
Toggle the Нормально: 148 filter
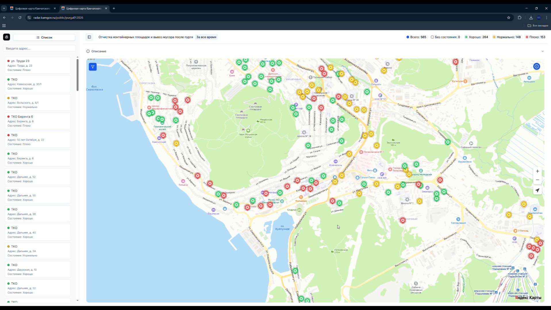click(x=506, y=37)
